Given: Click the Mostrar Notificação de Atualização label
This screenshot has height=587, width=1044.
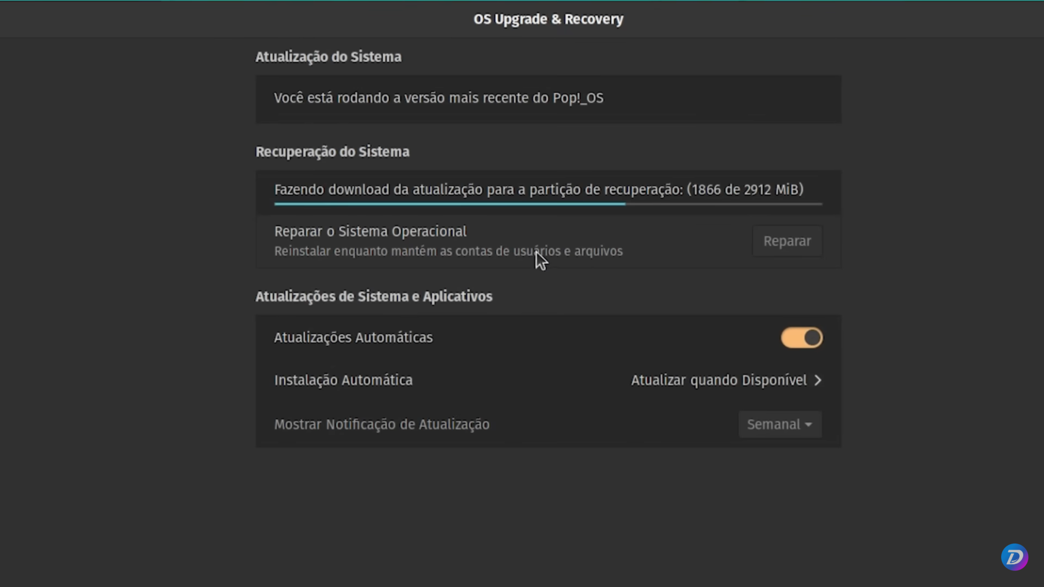Looking at the screenshot, I should 382,424.
